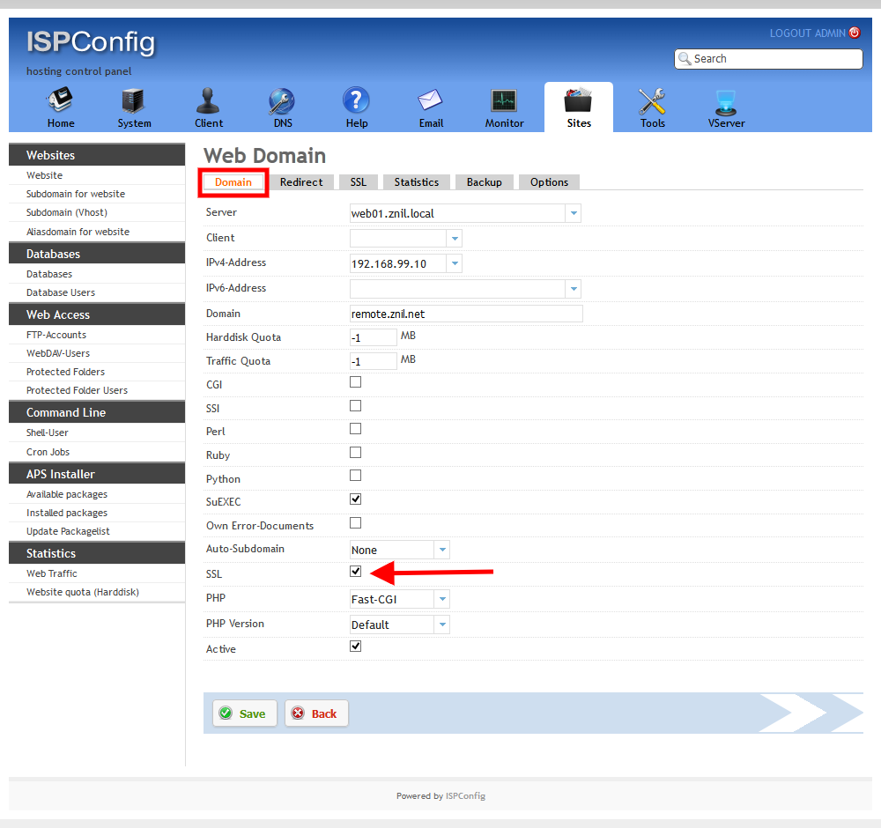The width and height of the screenshot is (881, 828).
Task: Open the Email envelope icon
Action: click(431, 101)
